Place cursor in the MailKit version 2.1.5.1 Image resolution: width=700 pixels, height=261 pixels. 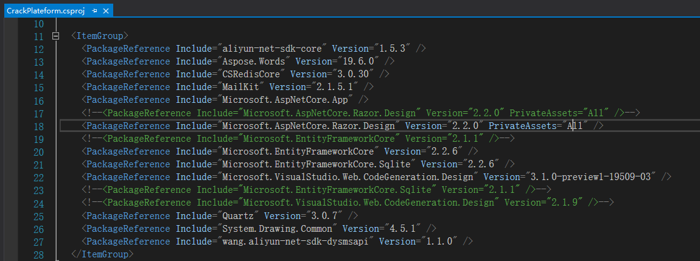point(337,87)
